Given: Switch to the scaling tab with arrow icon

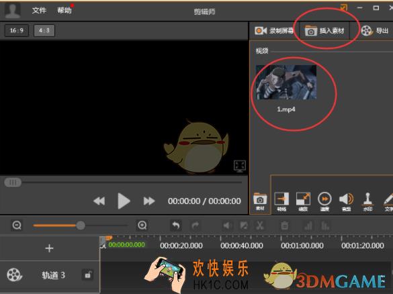Looking at the screenshot, I should tap(303, 201).
